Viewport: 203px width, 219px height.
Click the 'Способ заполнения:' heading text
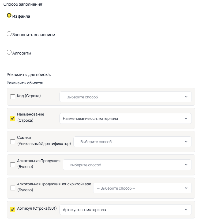(23, 5)
